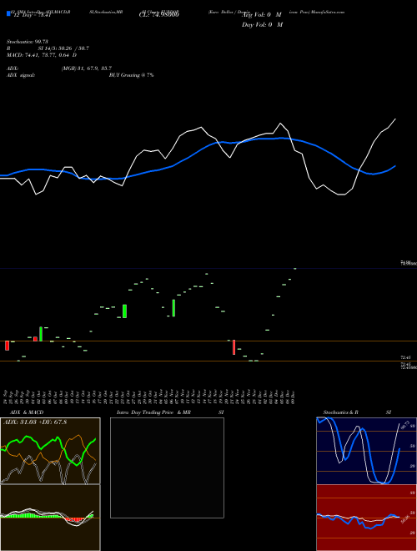
Task: Click the empty Intra Day Trading Price panel
Action: pos(167,468)
